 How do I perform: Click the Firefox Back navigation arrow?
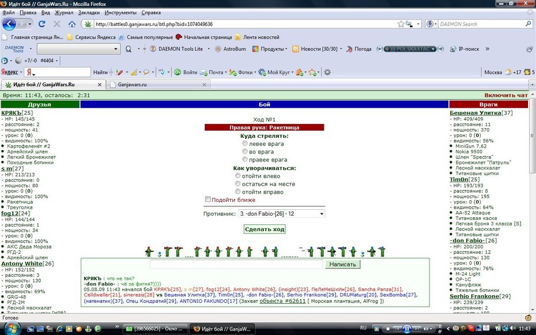pos(9,24)
